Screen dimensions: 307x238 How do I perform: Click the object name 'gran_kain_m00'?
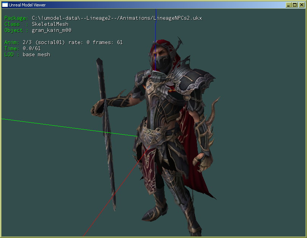coord(52,30)
